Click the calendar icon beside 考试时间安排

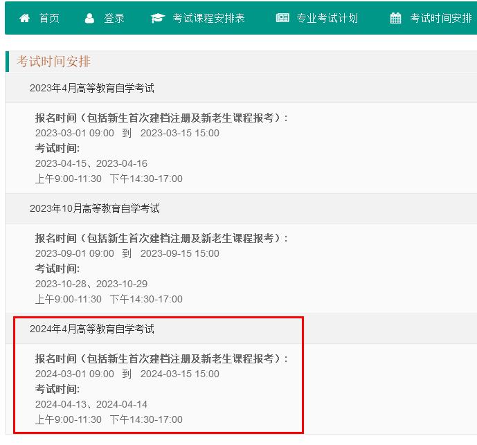coord(395,18)
